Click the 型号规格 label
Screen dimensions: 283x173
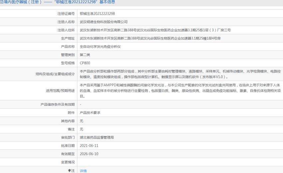coord(68,63)
